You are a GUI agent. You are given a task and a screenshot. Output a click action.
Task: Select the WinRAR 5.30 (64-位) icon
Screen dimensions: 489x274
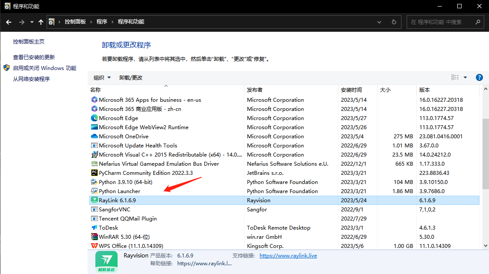pyautogui.click(x=94, y=237)
